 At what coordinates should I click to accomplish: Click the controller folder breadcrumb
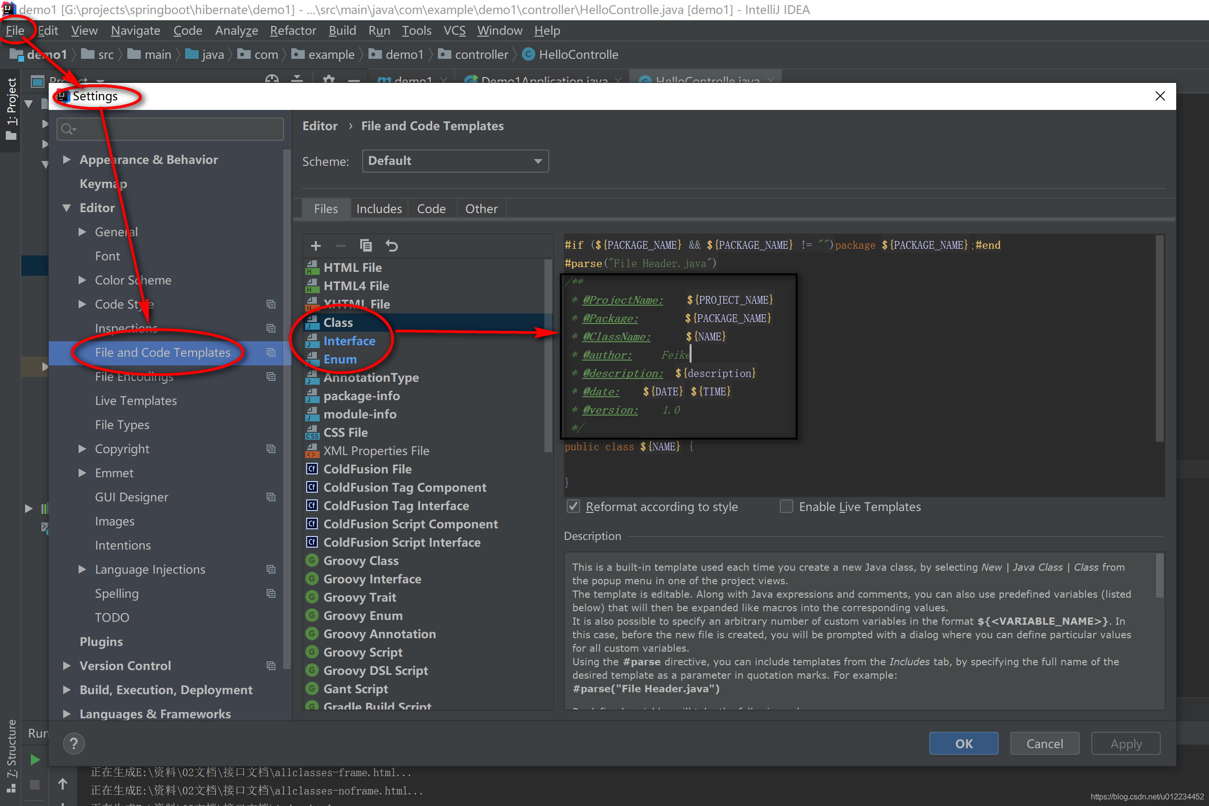(x=474, y=54)
